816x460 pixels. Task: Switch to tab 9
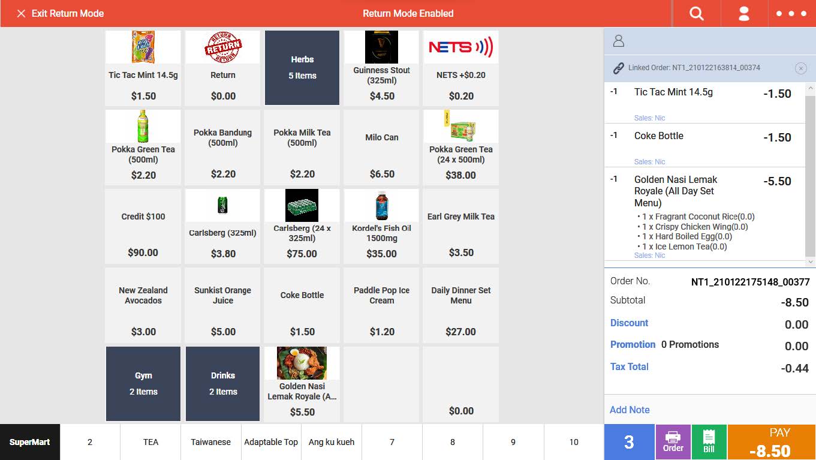(513, 442)
